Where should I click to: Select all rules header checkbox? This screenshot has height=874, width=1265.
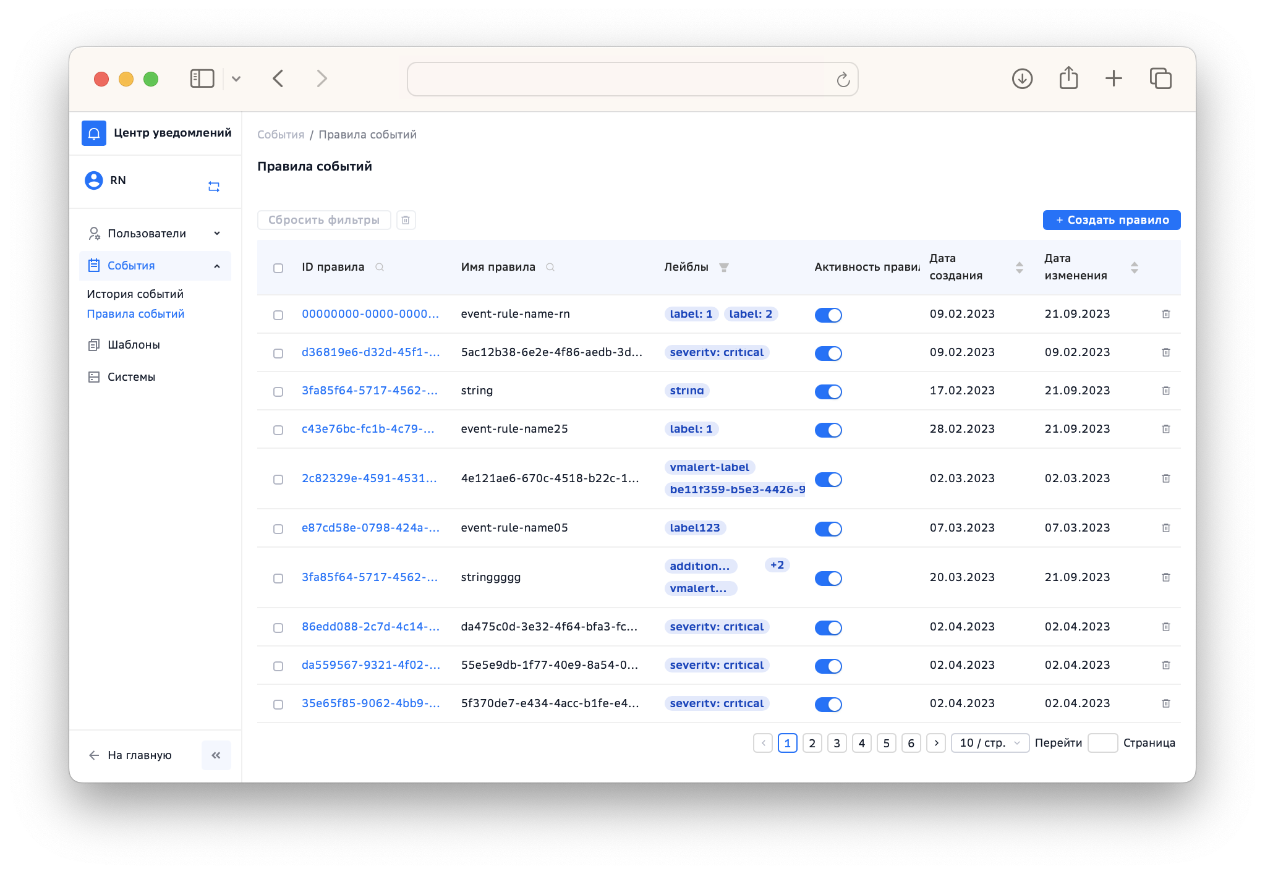click(278, 268)
